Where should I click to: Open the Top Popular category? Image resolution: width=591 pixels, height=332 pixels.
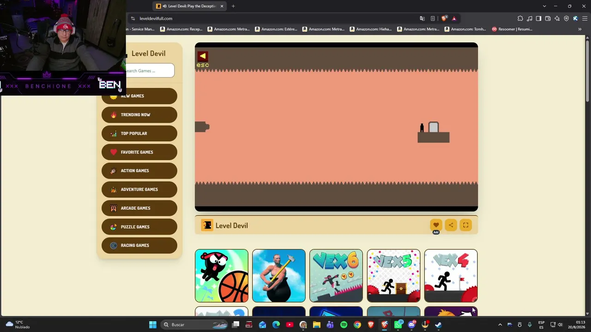pos(139,133)
